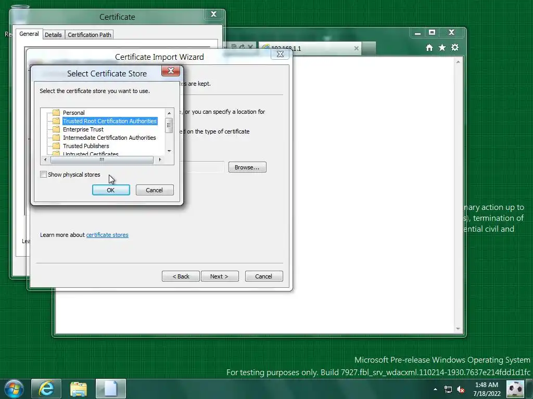The height and width of the screenshot is (399, 533).
Task: Show hidden system tray icons
Action: coord(435,389)
